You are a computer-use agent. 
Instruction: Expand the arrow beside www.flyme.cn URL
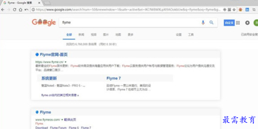66,62
